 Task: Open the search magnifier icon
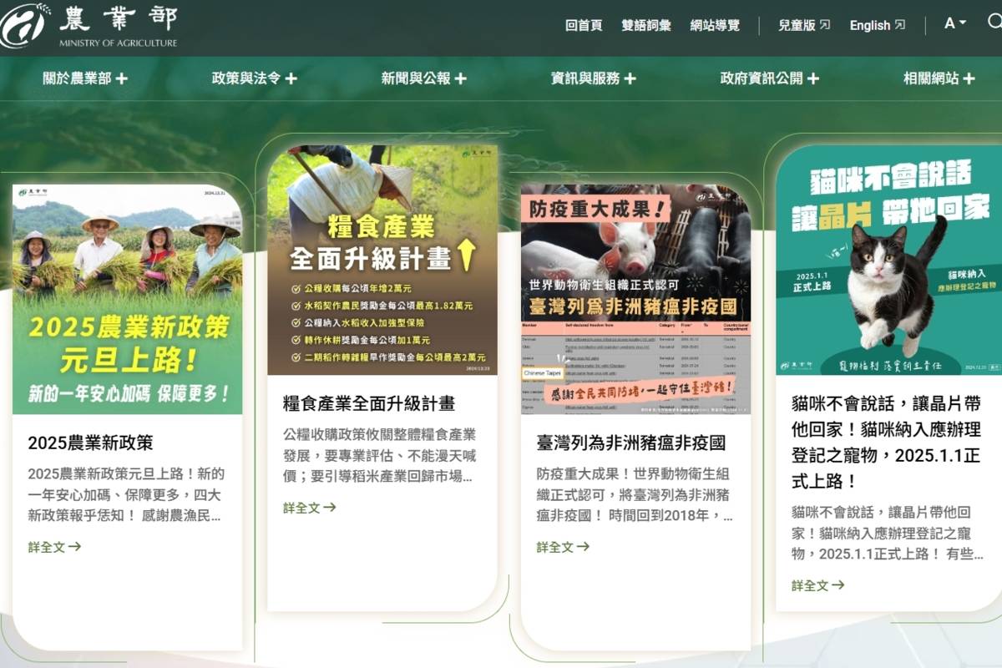(994, 23)
